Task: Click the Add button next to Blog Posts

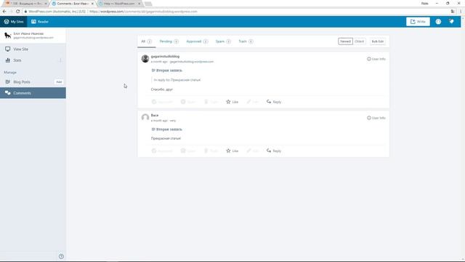Action: pos(59,82)
